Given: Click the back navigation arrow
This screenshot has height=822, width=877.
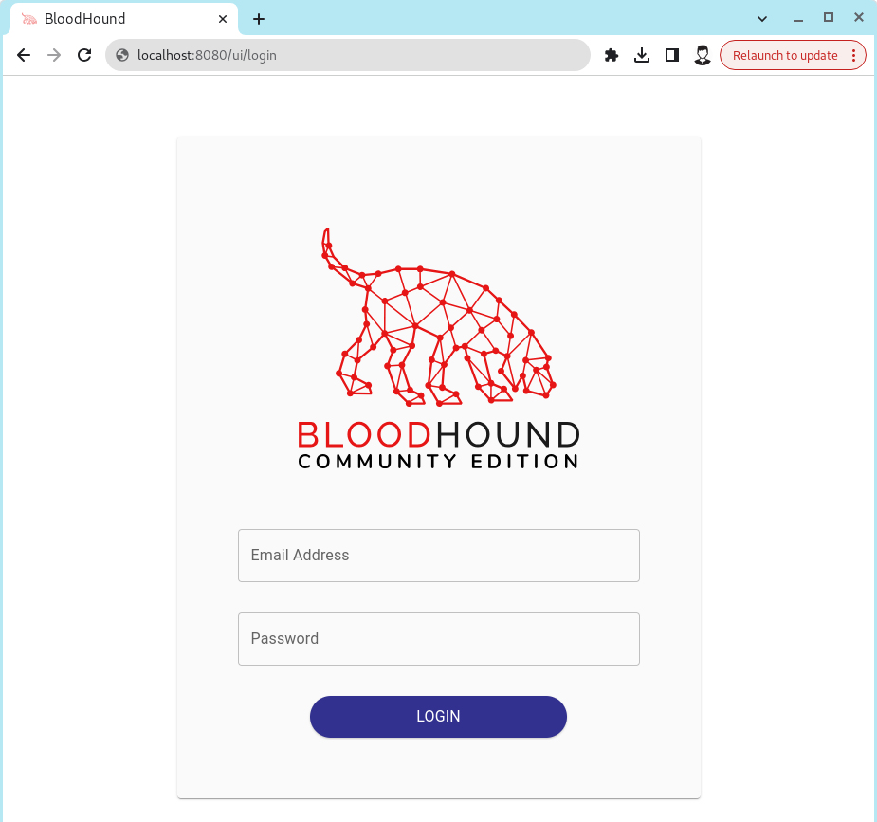Looking at the screenshot, I should pyautogui.click(x=24, y=55).
